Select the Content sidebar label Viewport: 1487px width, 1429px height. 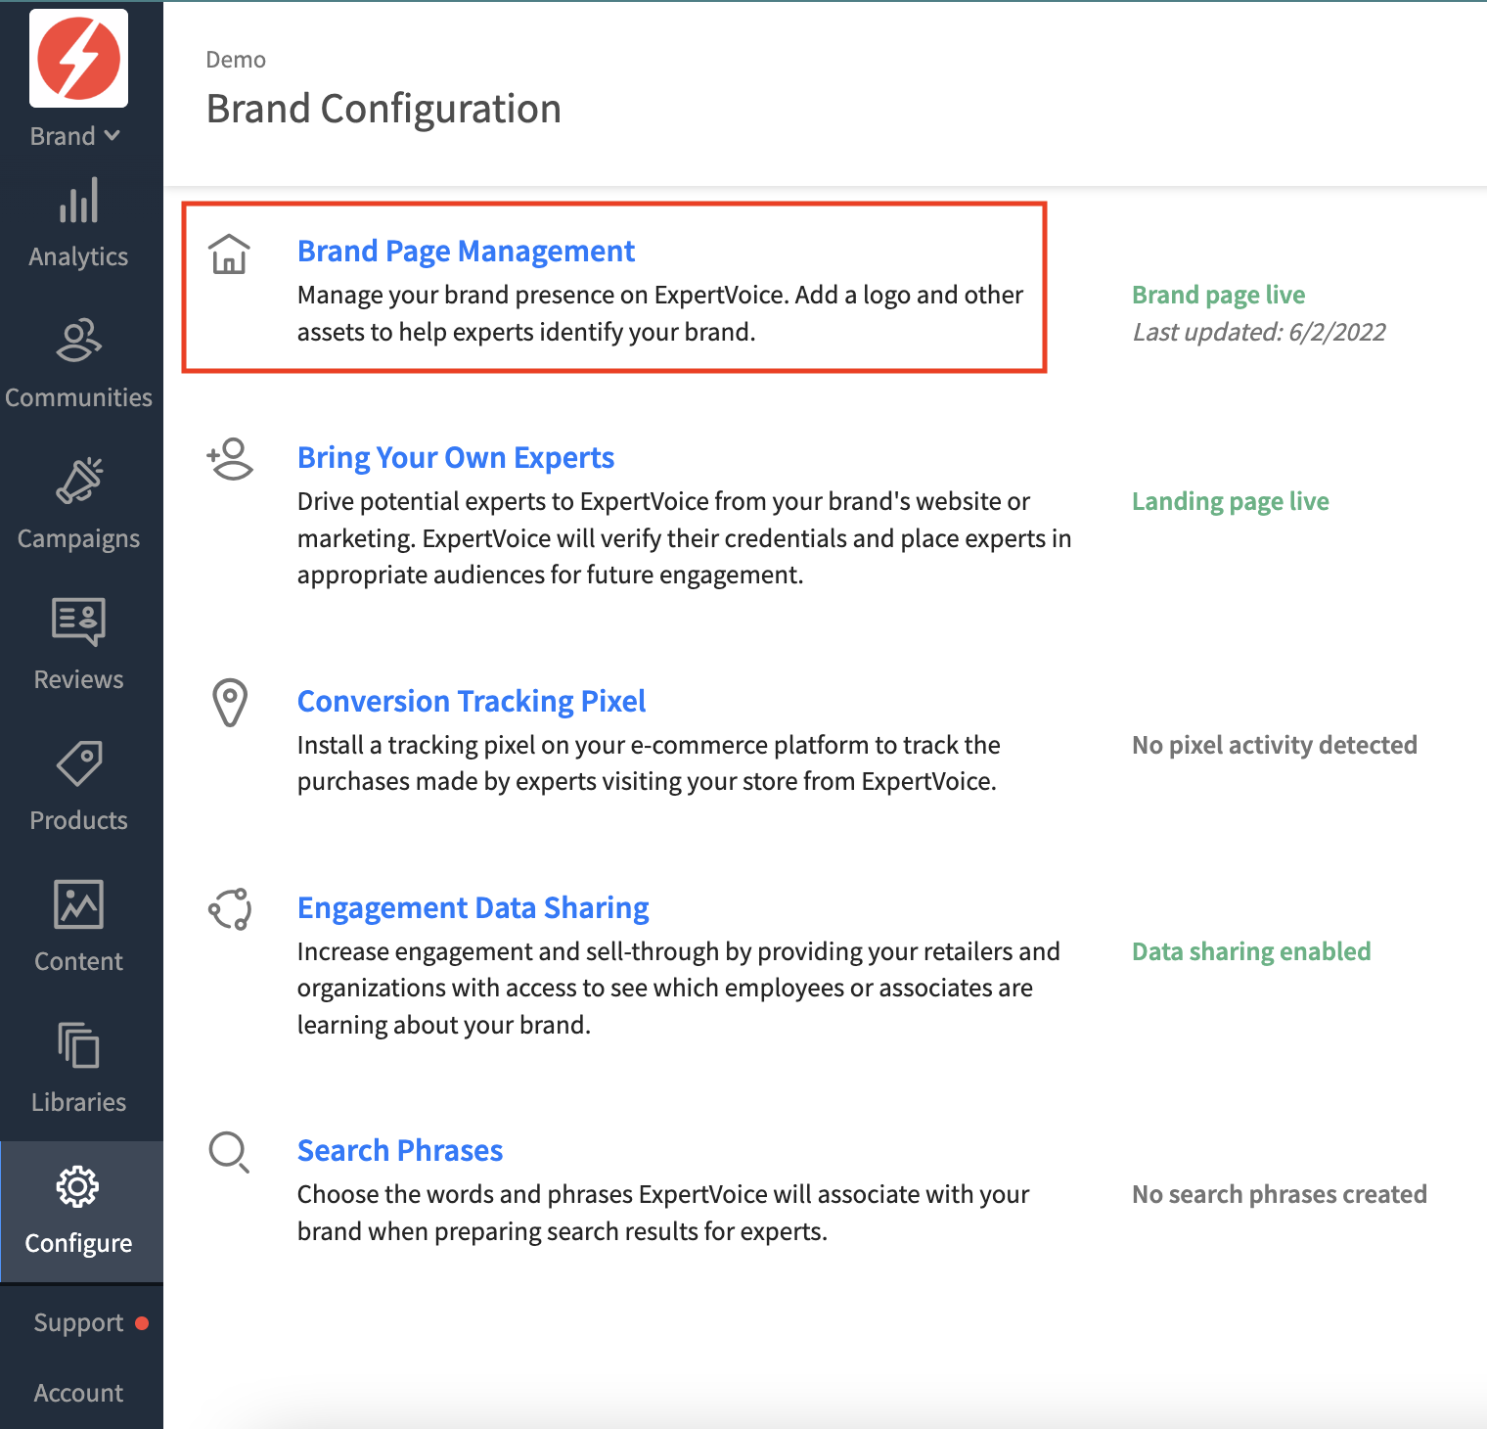pyautogui.click(x=78, y=961)
